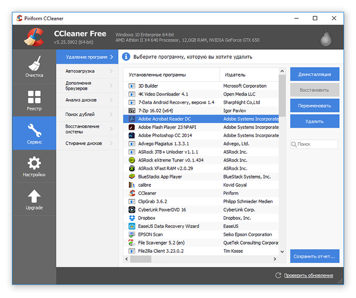Open the Очистка cleaner section
Image resolution: width=356 pixels, height=298 pixels.
[34, 67]
